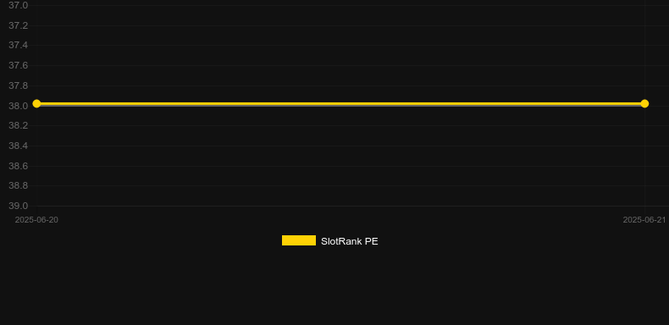Click the 37.2 y-axis label

pos(19,25)
